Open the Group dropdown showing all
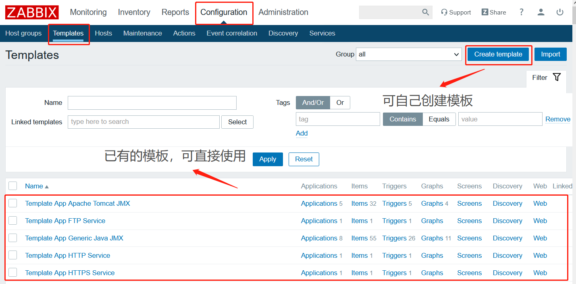This screenshot has width=576, height=284. coord(408,54)
